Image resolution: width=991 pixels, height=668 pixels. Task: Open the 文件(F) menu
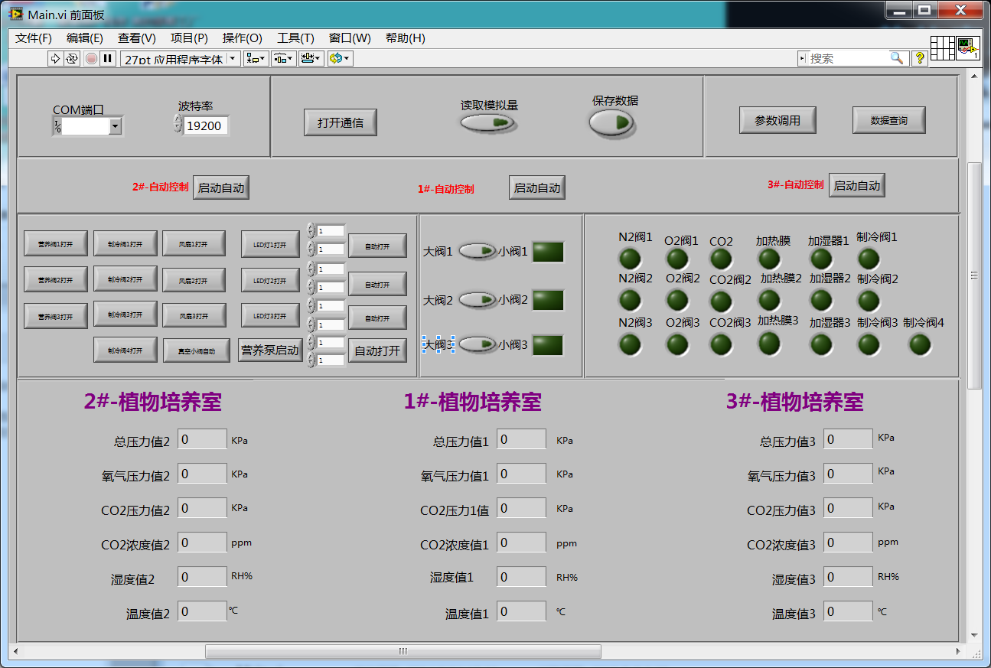pos(34,38)
